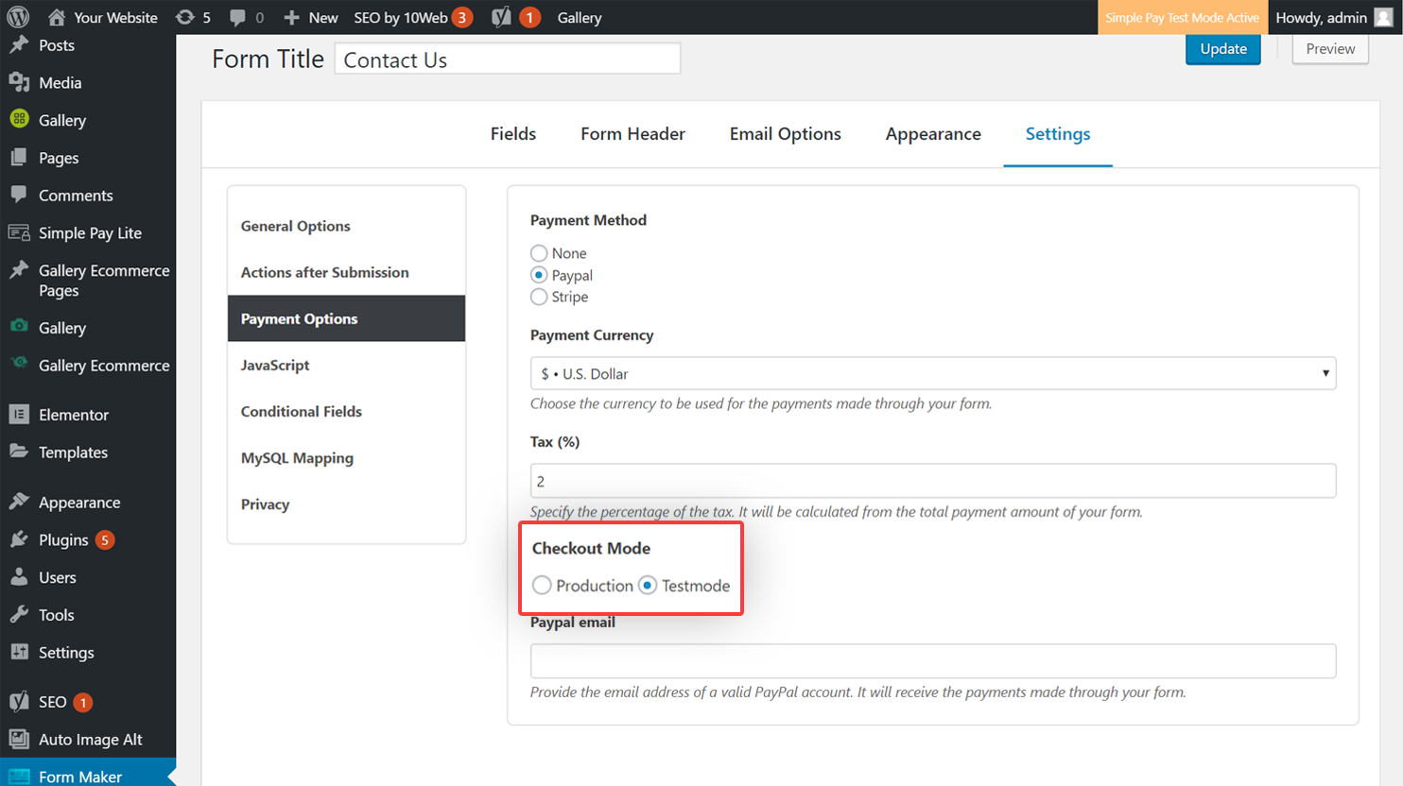The image size is (1403, 786).
Task: Open the form Settings tab
Action: pos(1058,134)
